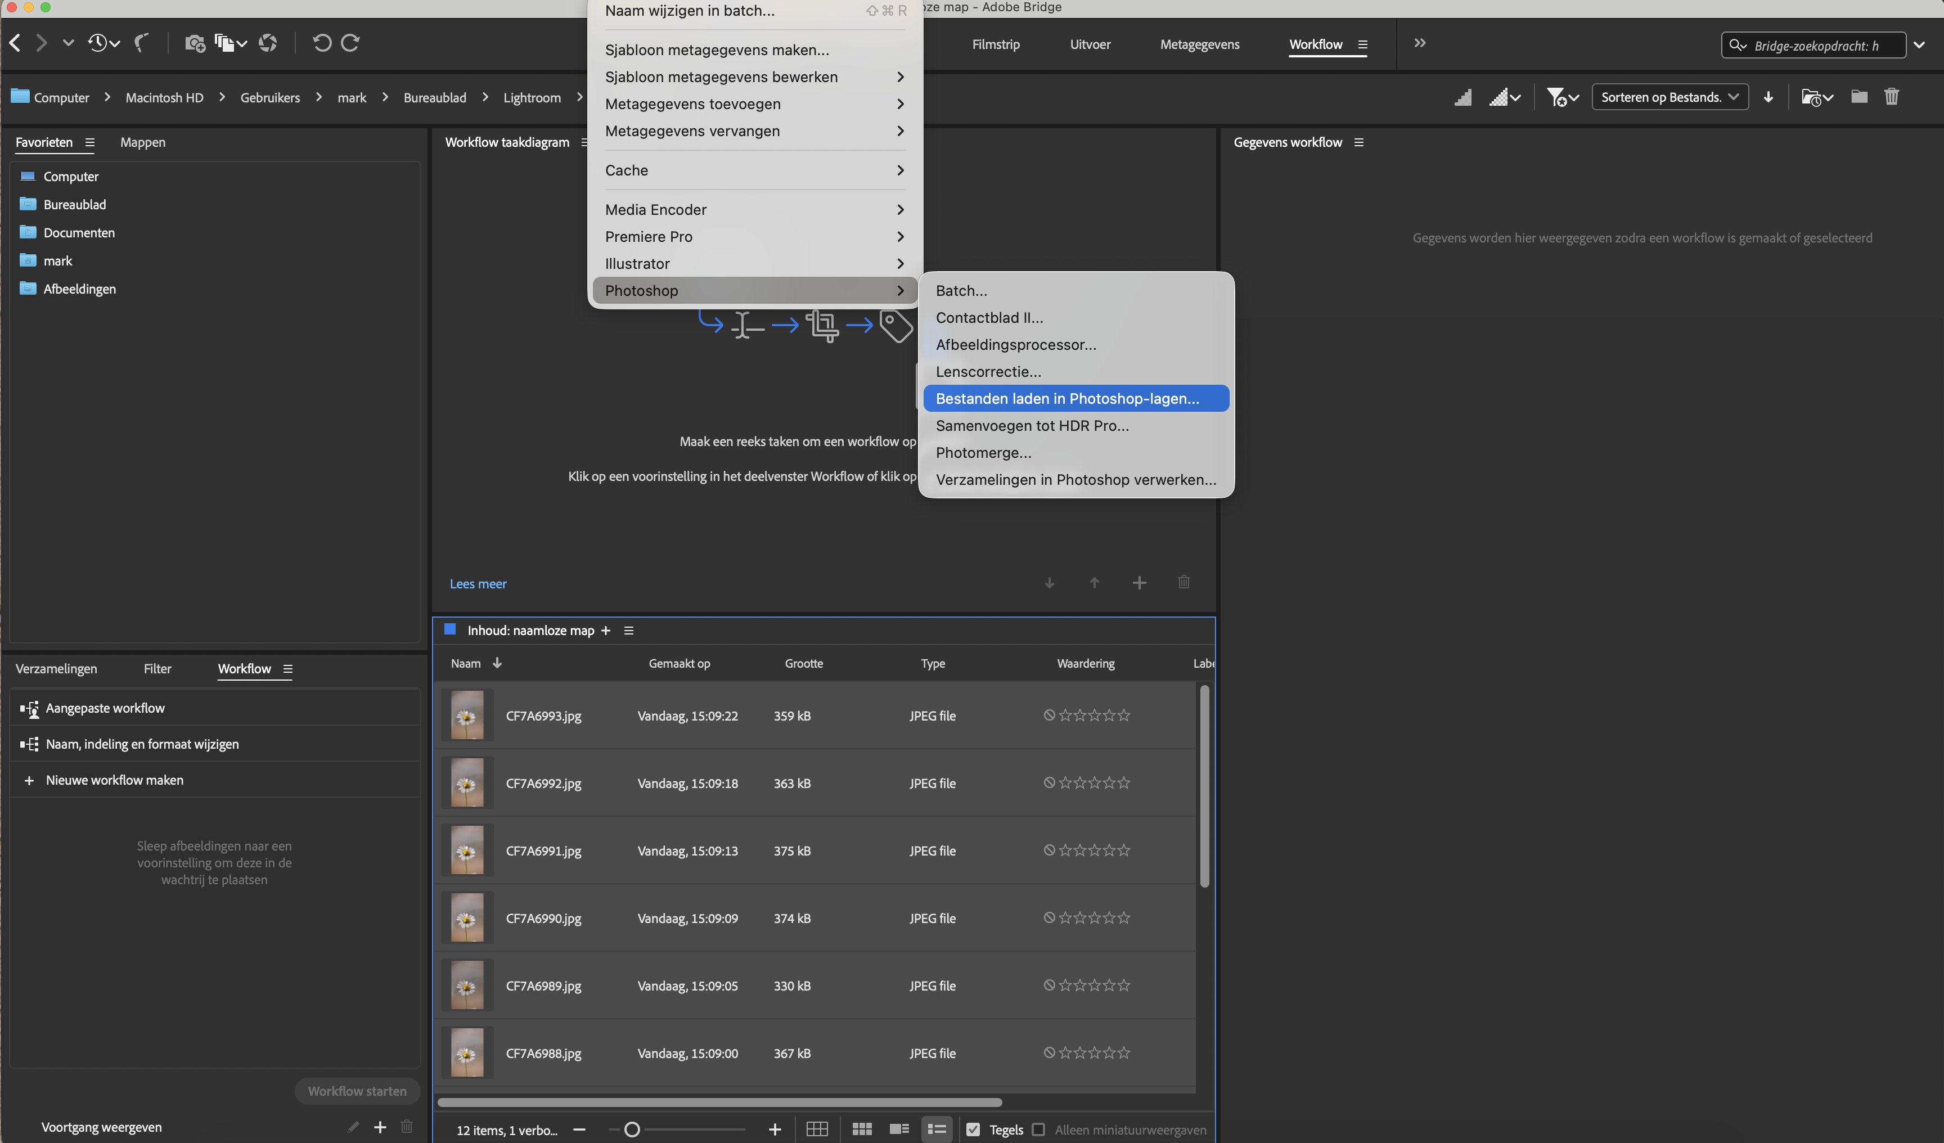Viewport: 1944px width, 1143px height.
Task: Click the boomerang Return to Photoshop icon
Action: 141,43
